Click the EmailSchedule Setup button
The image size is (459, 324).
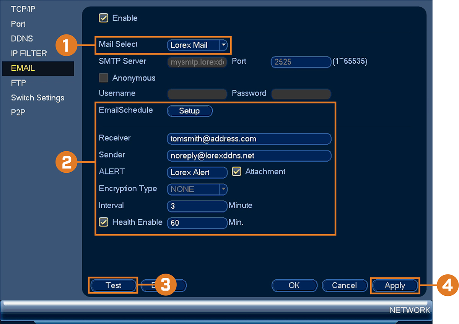point(190,111)
